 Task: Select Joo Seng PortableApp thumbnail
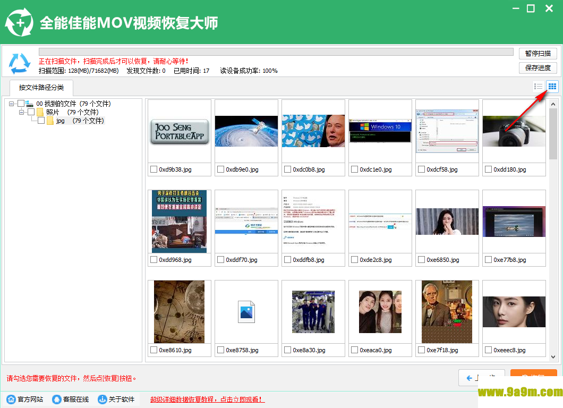(180, 131)
